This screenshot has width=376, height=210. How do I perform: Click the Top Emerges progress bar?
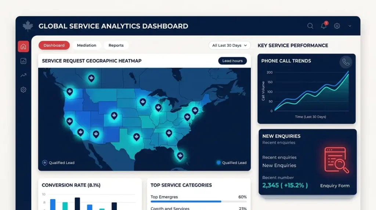coord(199,202)
